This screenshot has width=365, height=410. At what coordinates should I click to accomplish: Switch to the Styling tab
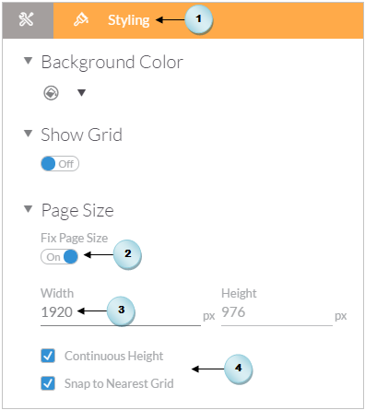click(129, 20)
